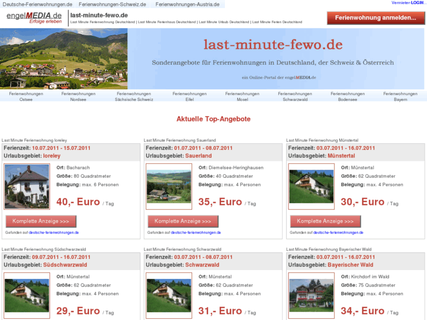Click the Last Minute Ferienwohnung Bayerischer Wald caption

coord(329,249)
